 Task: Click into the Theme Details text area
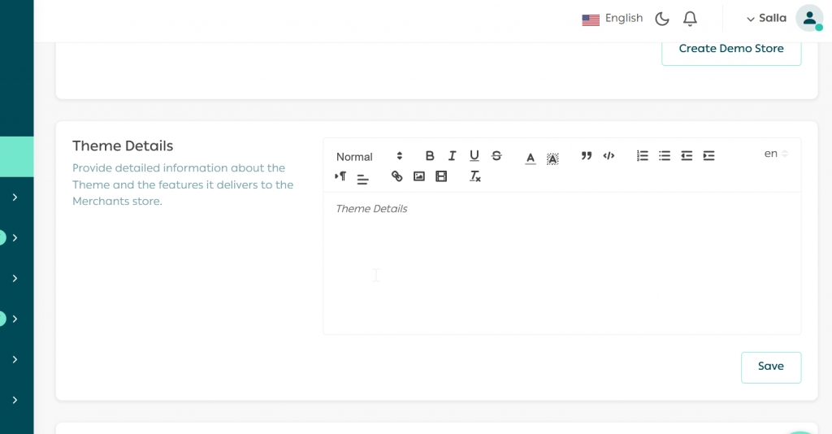click(x=561, y=262)
